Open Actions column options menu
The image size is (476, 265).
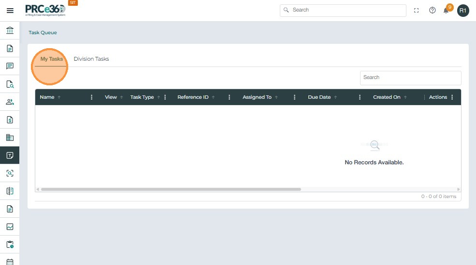click(452, 97)
